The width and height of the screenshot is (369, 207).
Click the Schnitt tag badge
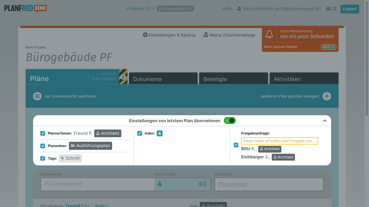(x=70, y=158)
